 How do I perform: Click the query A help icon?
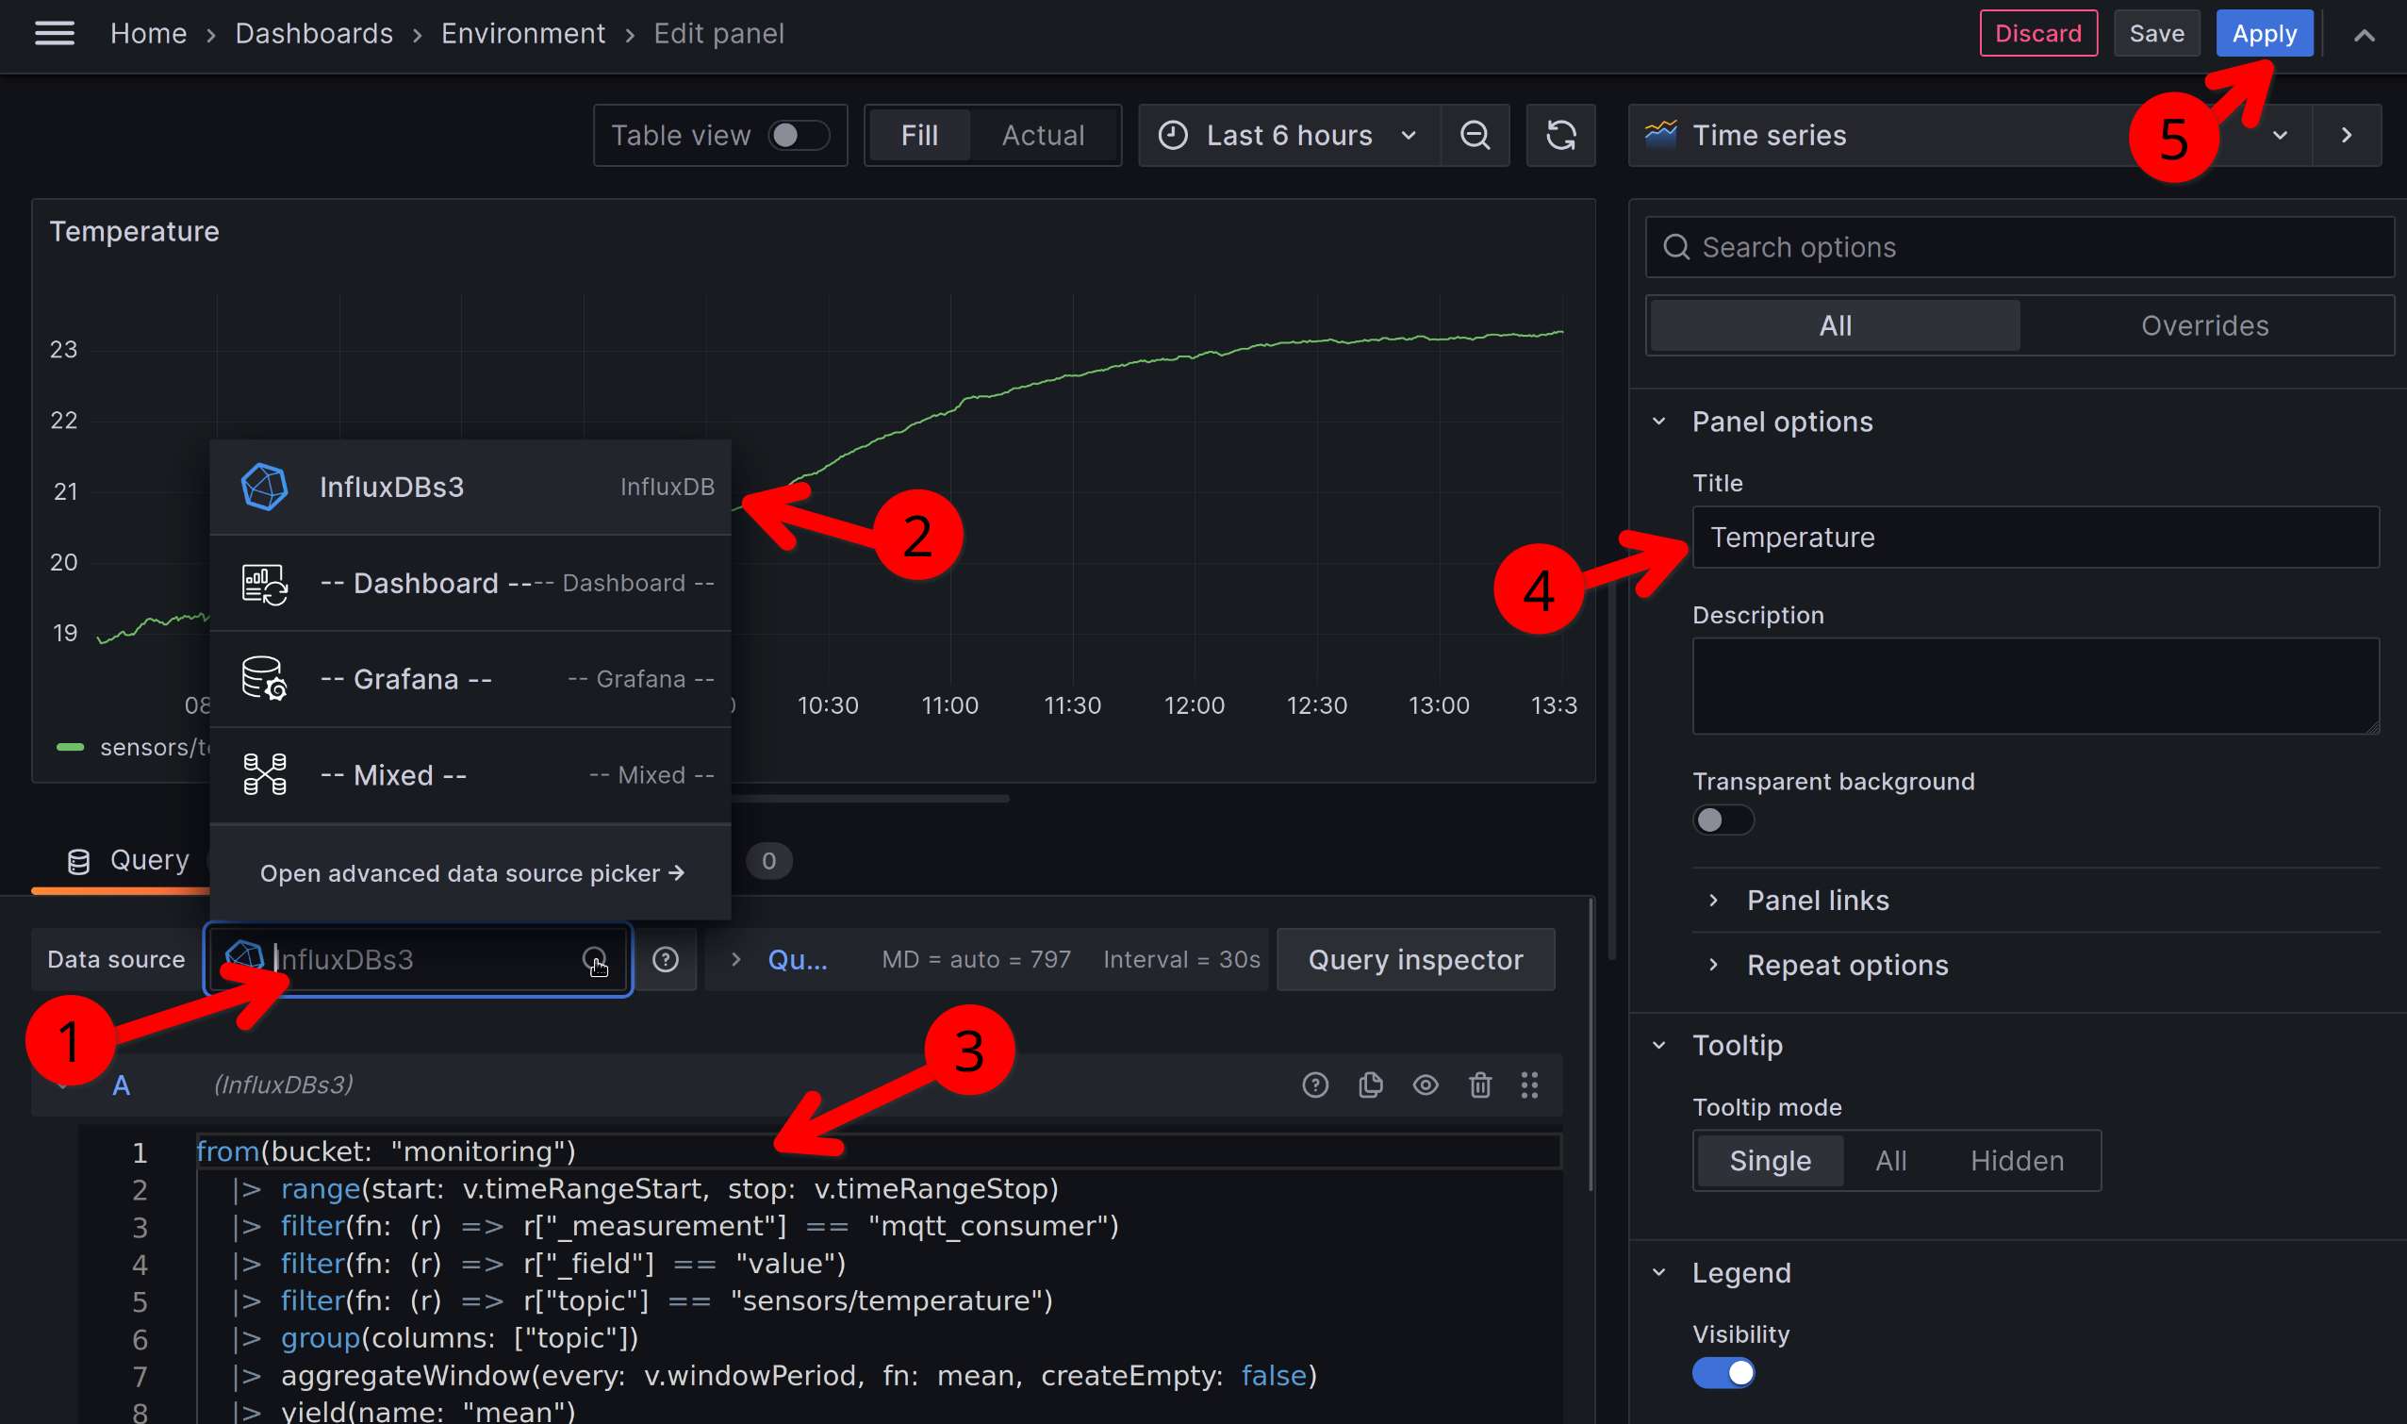pos(1314,1085)
